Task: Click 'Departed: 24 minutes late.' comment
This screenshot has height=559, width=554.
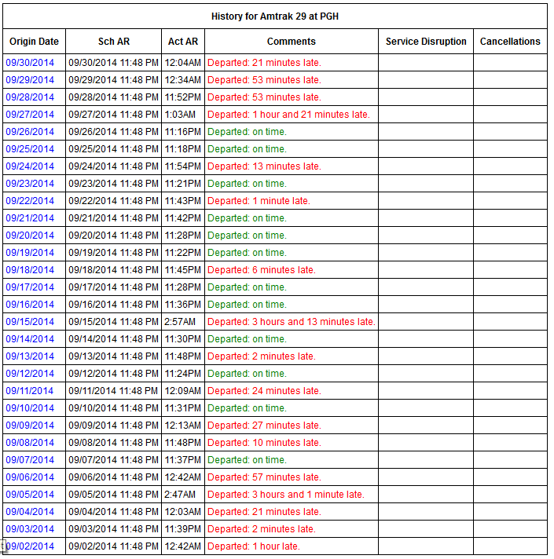Action: point(264,391)
